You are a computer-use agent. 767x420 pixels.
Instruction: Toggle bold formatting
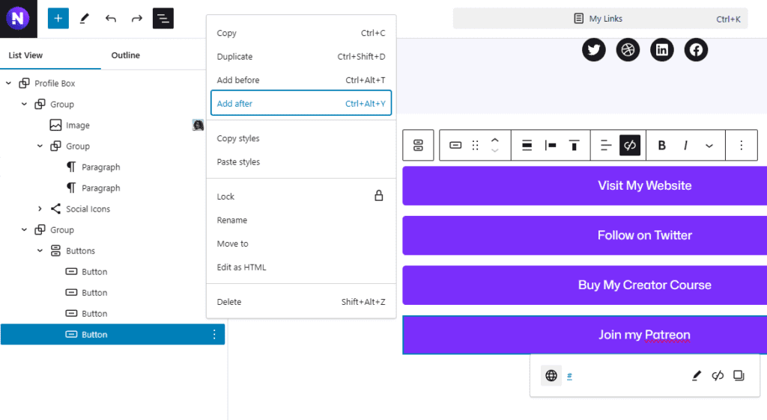coord(662,145)
